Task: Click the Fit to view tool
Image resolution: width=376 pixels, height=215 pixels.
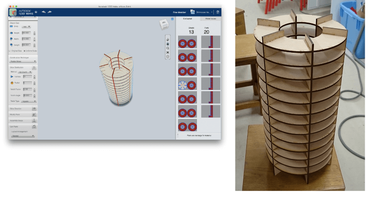Action: click(168, 52)
